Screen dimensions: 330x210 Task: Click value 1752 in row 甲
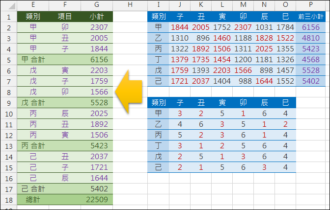point(222,27)
